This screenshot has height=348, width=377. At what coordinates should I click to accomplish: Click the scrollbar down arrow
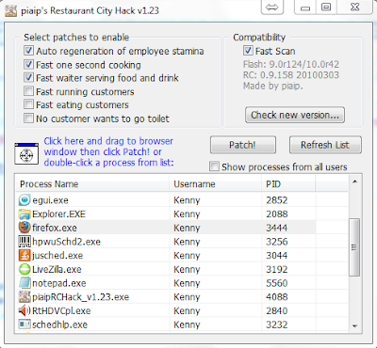point(355,326)
